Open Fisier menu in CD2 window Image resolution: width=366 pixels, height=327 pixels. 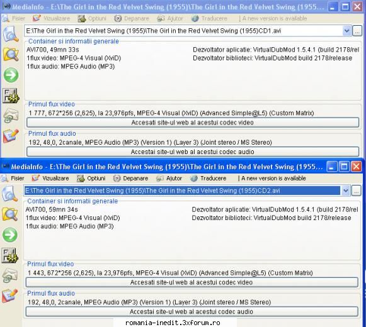pyautogui.click(x=13, y=179)
